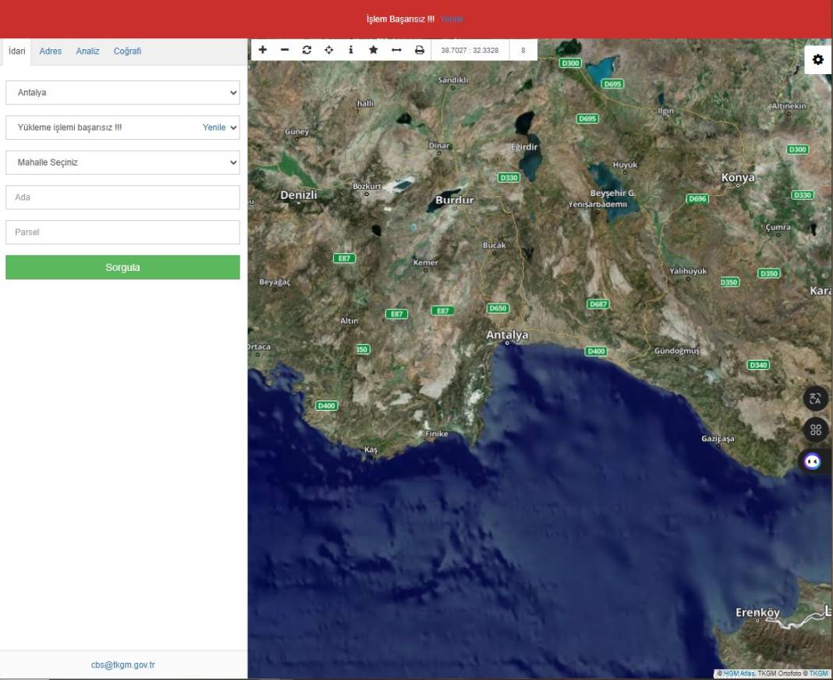Open the Antalya province dropdown
The height and width of the screenshot is (680, 833).
(122, 92)
